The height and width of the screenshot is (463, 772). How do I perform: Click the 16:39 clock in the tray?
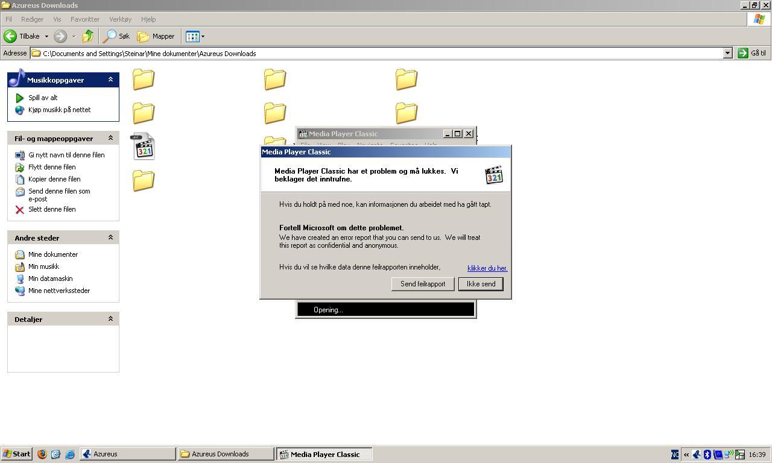point(757,455)
